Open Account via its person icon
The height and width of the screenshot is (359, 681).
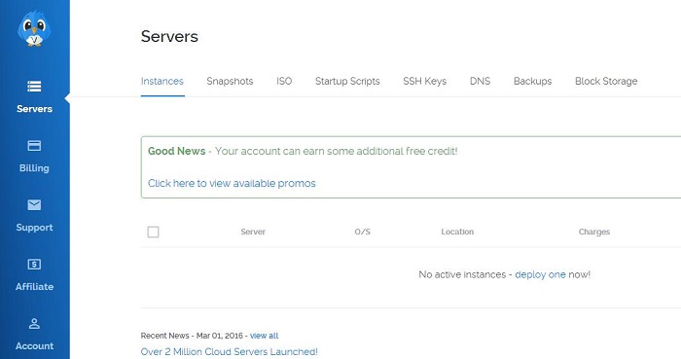[x=34, y=323]
